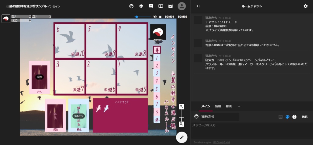The height and width of the screenshot is (145, 313).
Task: Click battlefield cell 6 回避10
Action: pos(70,41)
